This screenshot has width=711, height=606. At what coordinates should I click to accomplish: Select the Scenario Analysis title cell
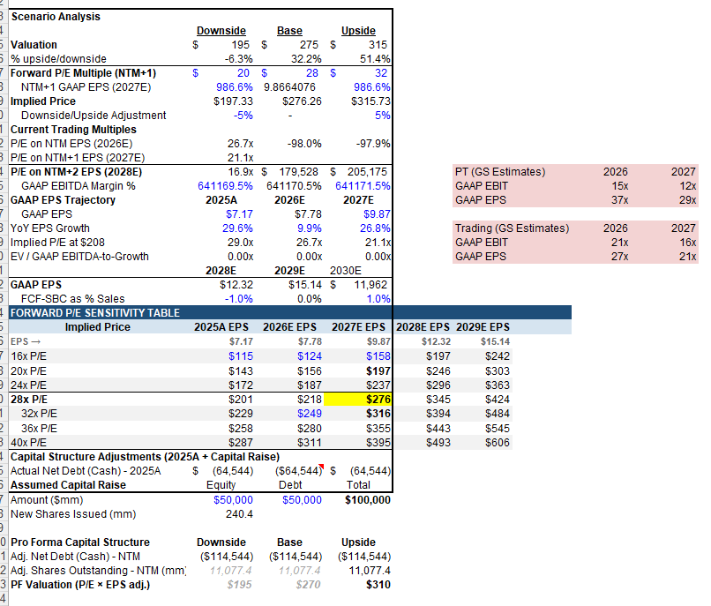[55, 17]
